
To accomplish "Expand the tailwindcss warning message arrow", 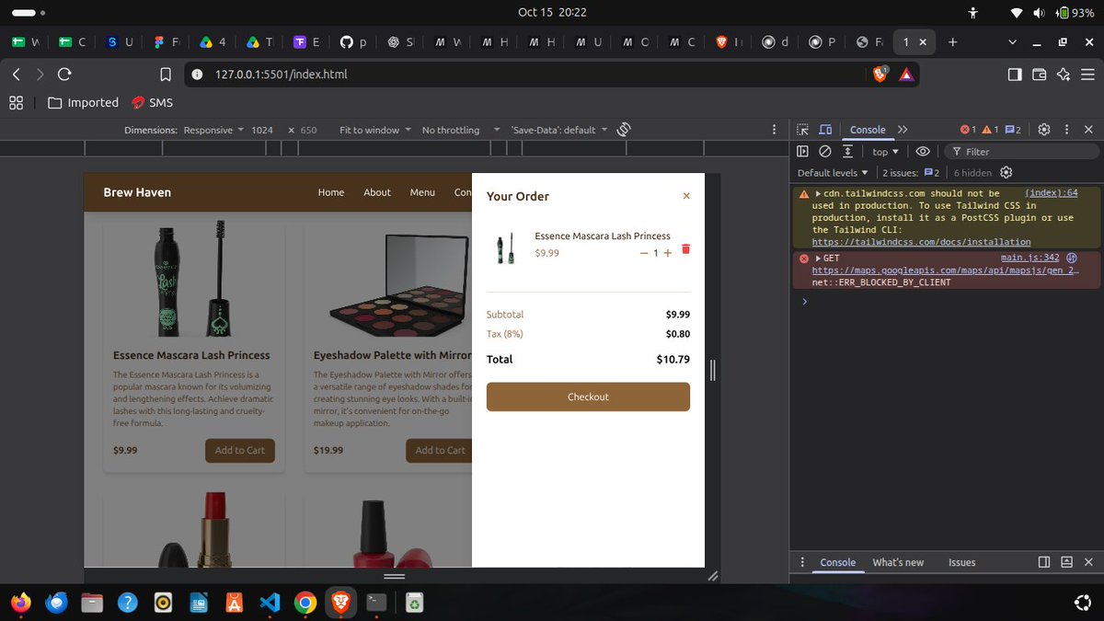I will [818, 193].
